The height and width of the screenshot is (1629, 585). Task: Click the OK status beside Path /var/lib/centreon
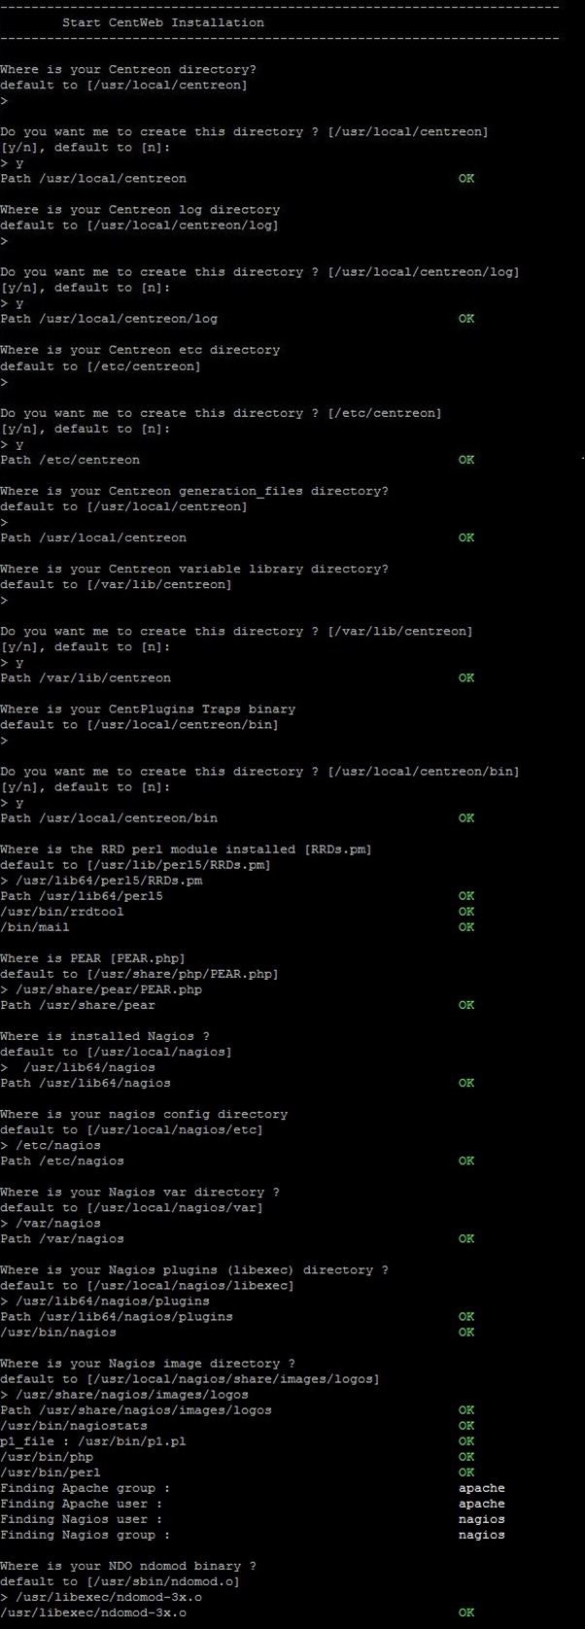click(x=466, y=677)
